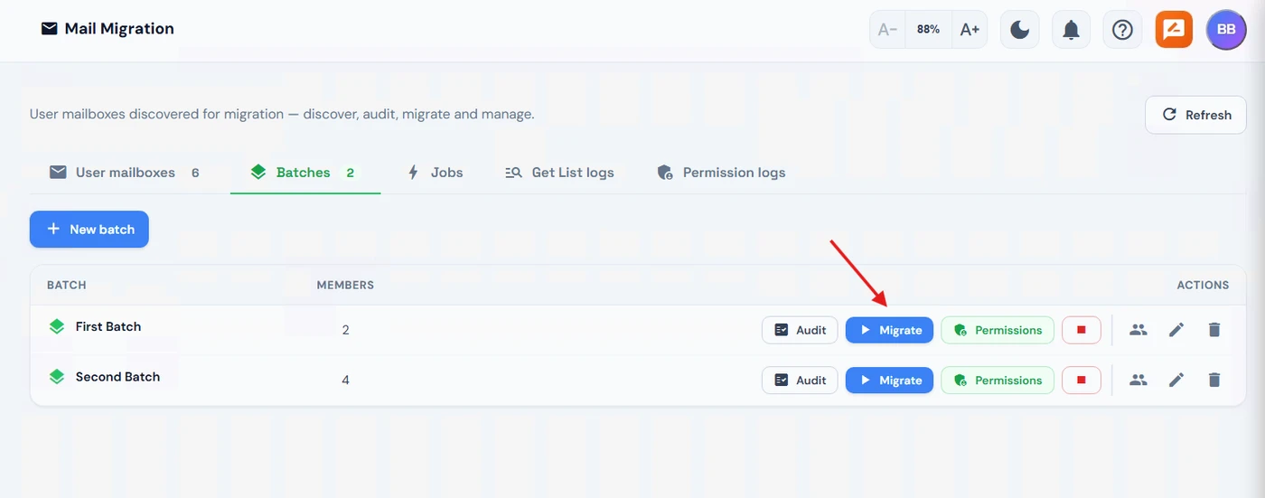The height and width of the screenshot is (498, 1265).
Task: Open the Jobs tab
Action: [436, 172]
